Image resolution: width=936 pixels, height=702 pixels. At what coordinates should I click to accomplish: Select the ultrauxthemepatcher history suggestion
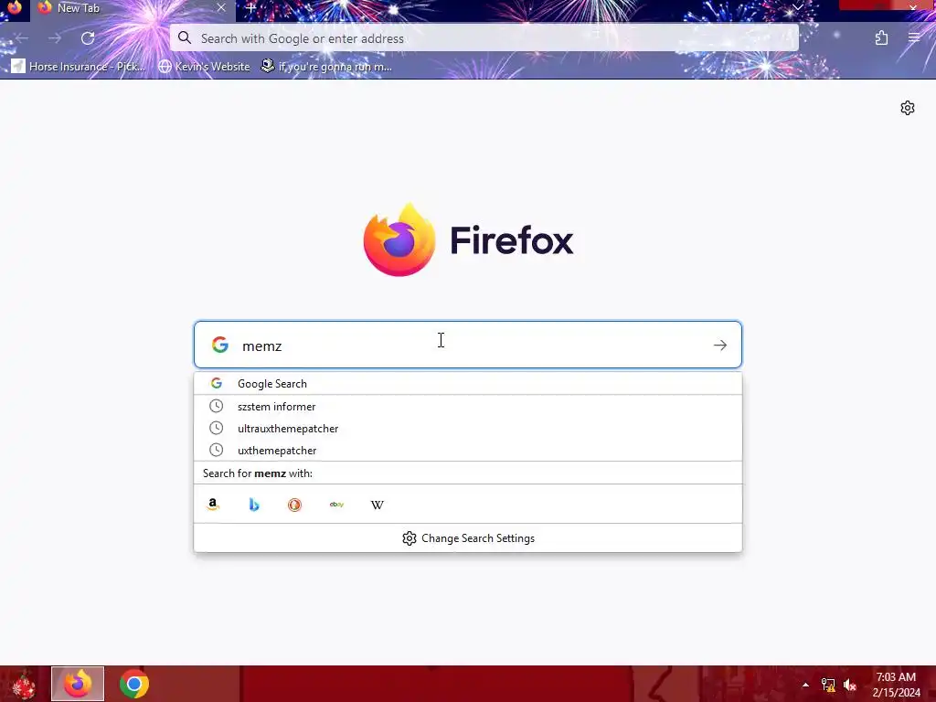[468, 429]
